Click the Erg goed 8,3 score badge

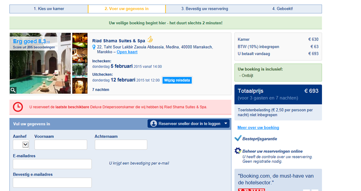34,44
